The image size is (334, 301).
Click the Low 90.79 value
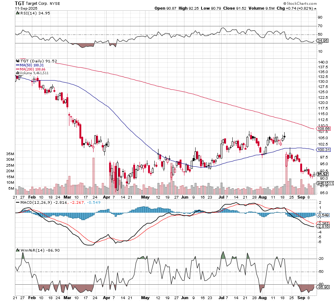(x=211, y=8)
